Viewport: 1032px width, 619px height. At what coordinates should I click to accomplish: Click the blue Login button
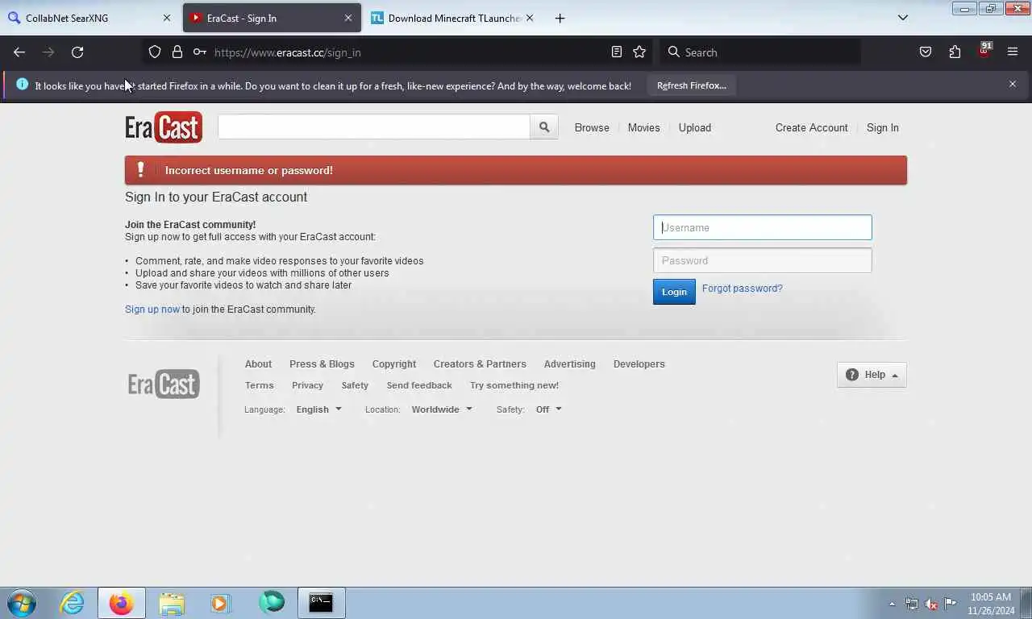[674, 292]
